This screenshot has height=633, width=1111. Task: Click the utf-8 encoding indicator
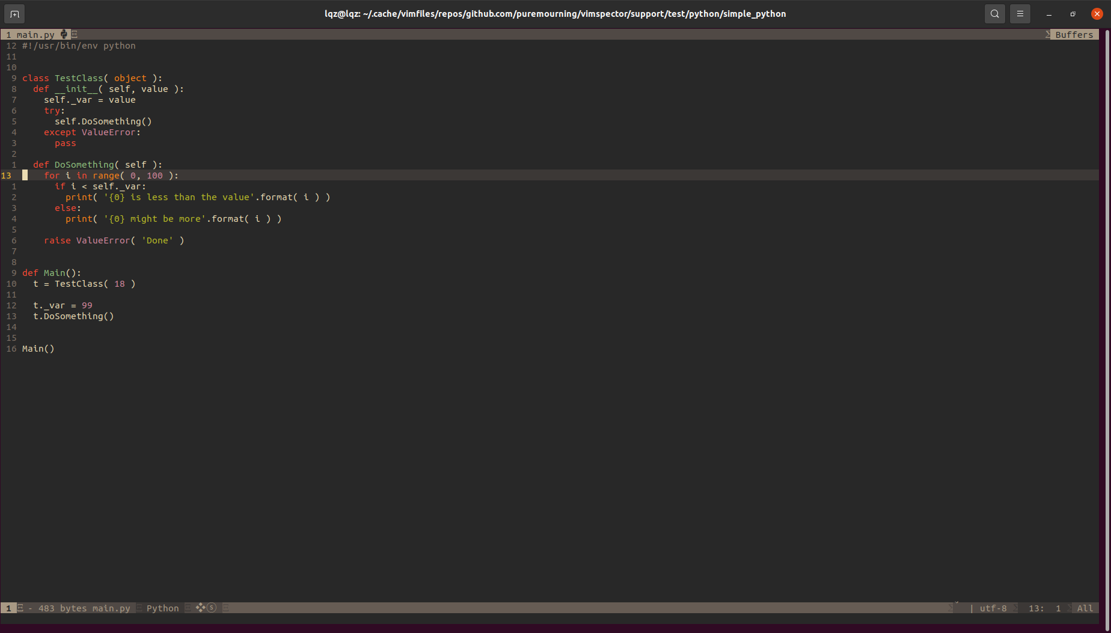[993, 608]
